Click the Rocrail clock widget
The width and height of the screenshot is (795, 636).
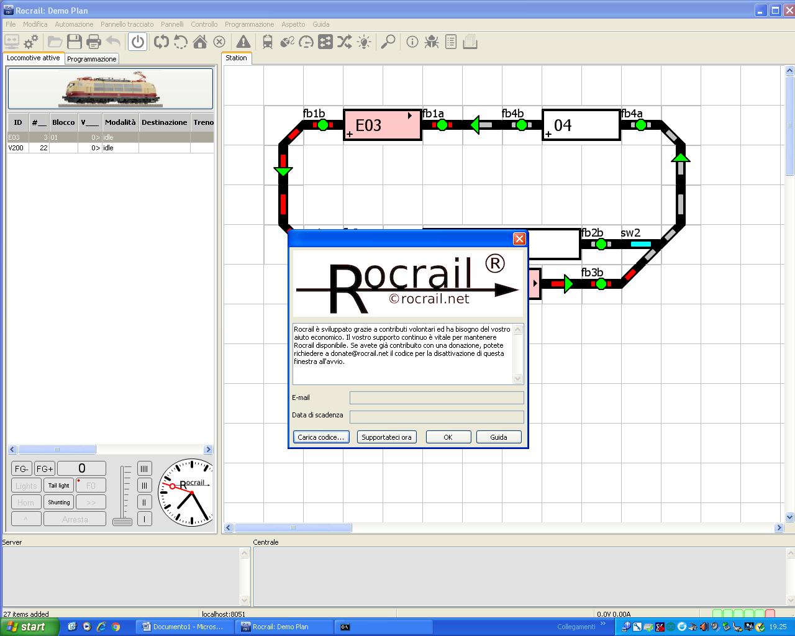186,493
